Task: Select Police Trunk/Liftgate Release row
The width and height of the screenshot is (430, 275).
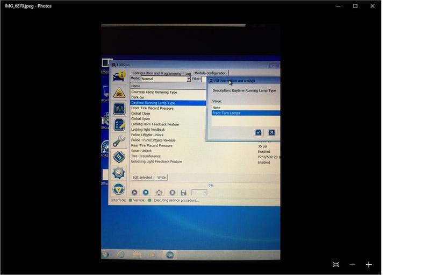Action: point(168,140)
